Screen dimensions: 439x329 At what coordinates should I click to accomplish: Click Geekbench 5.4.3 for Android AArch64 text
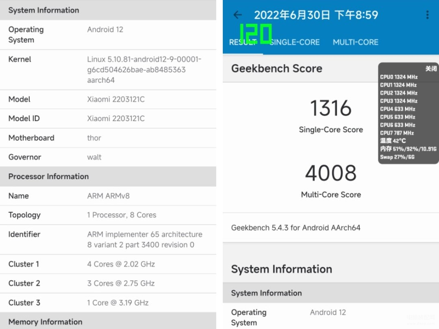coord(296,228)
